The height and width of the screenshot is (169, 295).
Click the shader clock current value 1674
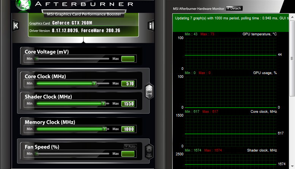tap(282, 164)
